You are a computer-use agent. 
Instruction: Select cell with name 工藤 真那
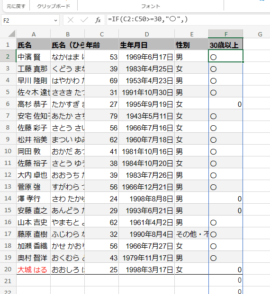pos(34,68)
